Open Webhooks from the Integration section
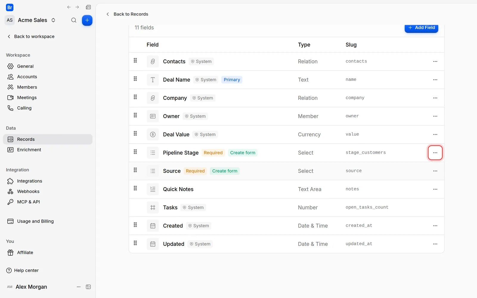 click(28, 191)
